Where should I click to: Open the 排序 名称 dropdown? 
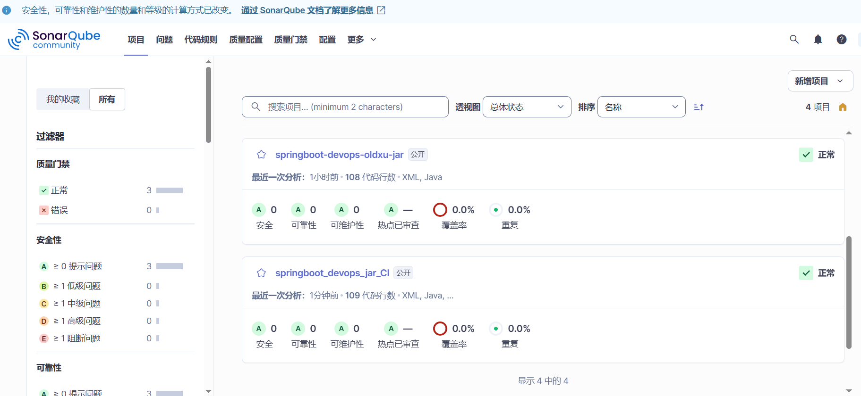[641, 107]
